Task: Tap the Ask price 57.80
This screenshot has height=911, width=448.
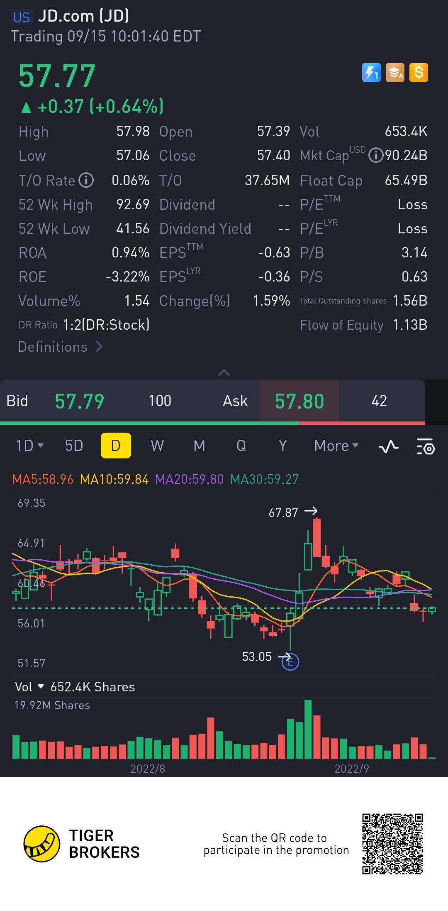Action: click(x=299, y=401)
